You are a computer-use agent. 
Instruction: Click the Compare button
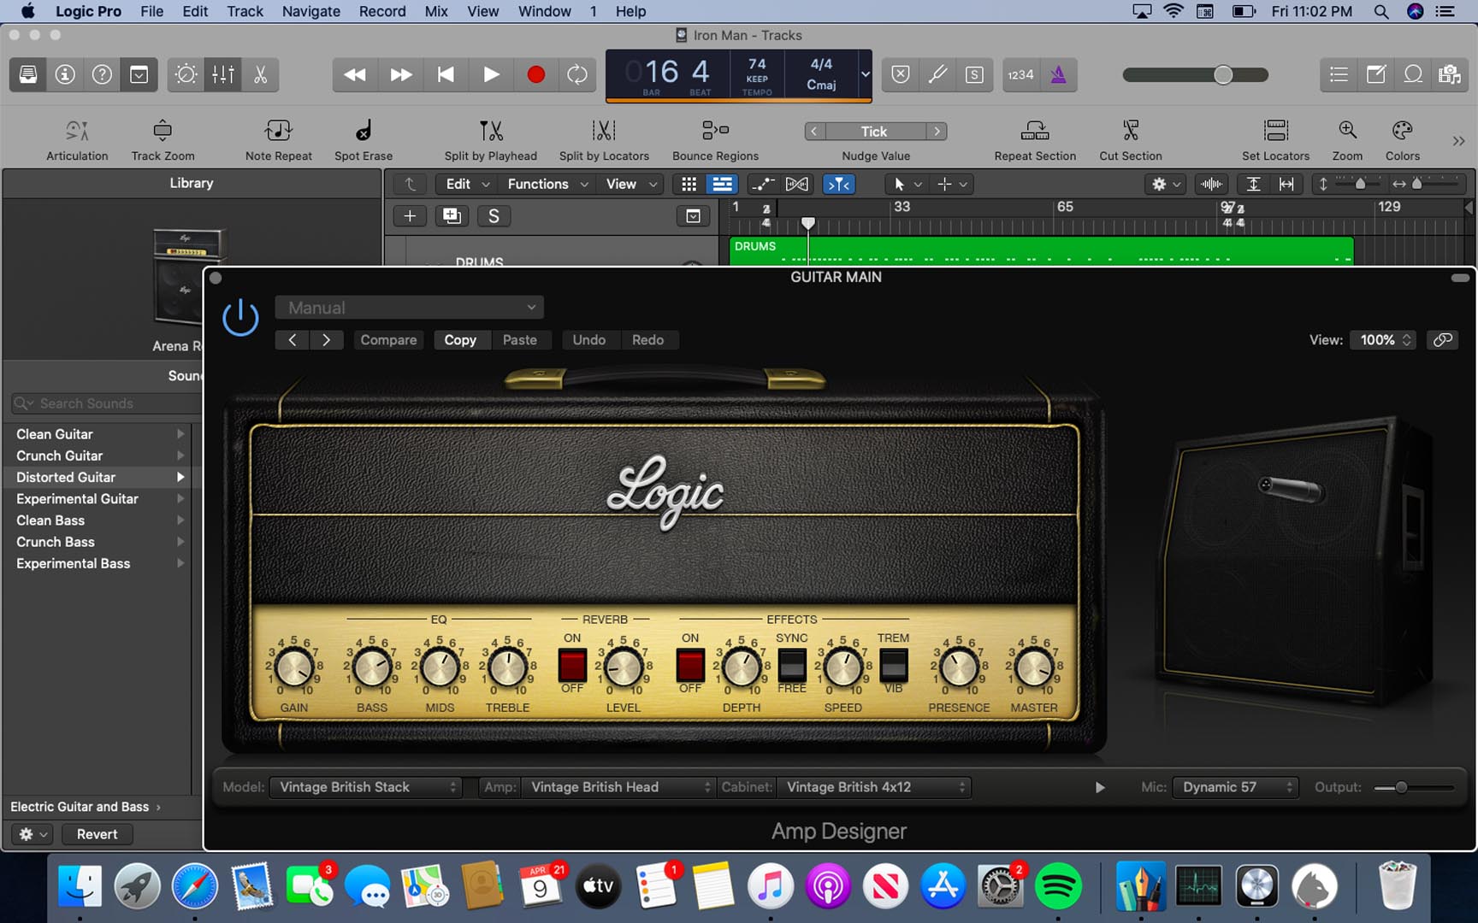pyautogui.click(x=388, y=340)
